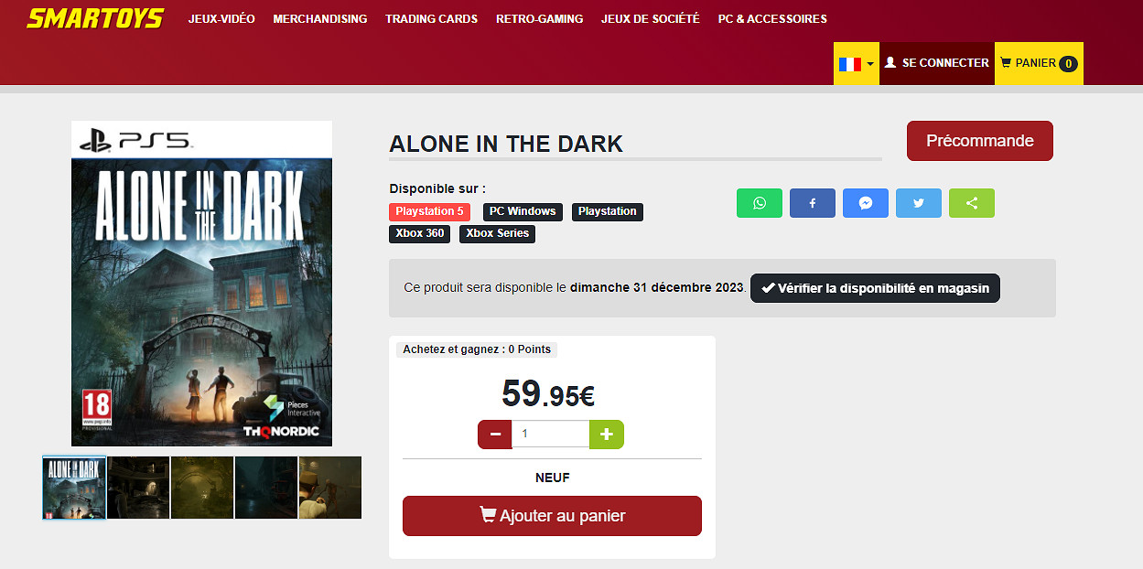Decrease quantity with the minus button

495,435
